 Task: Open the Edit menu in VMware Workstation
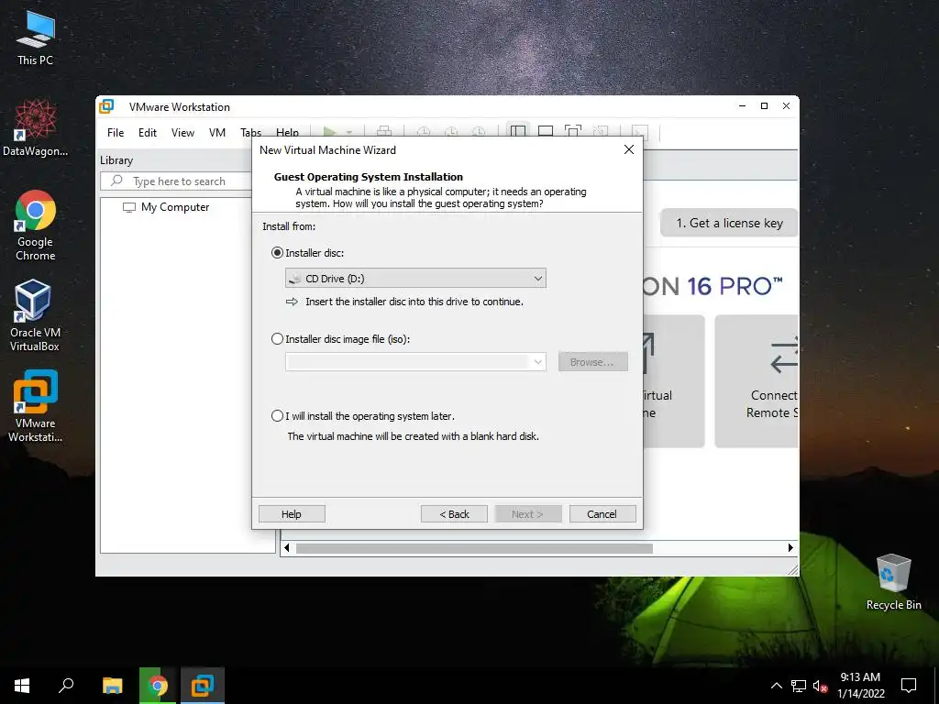(x=148, y=132)
